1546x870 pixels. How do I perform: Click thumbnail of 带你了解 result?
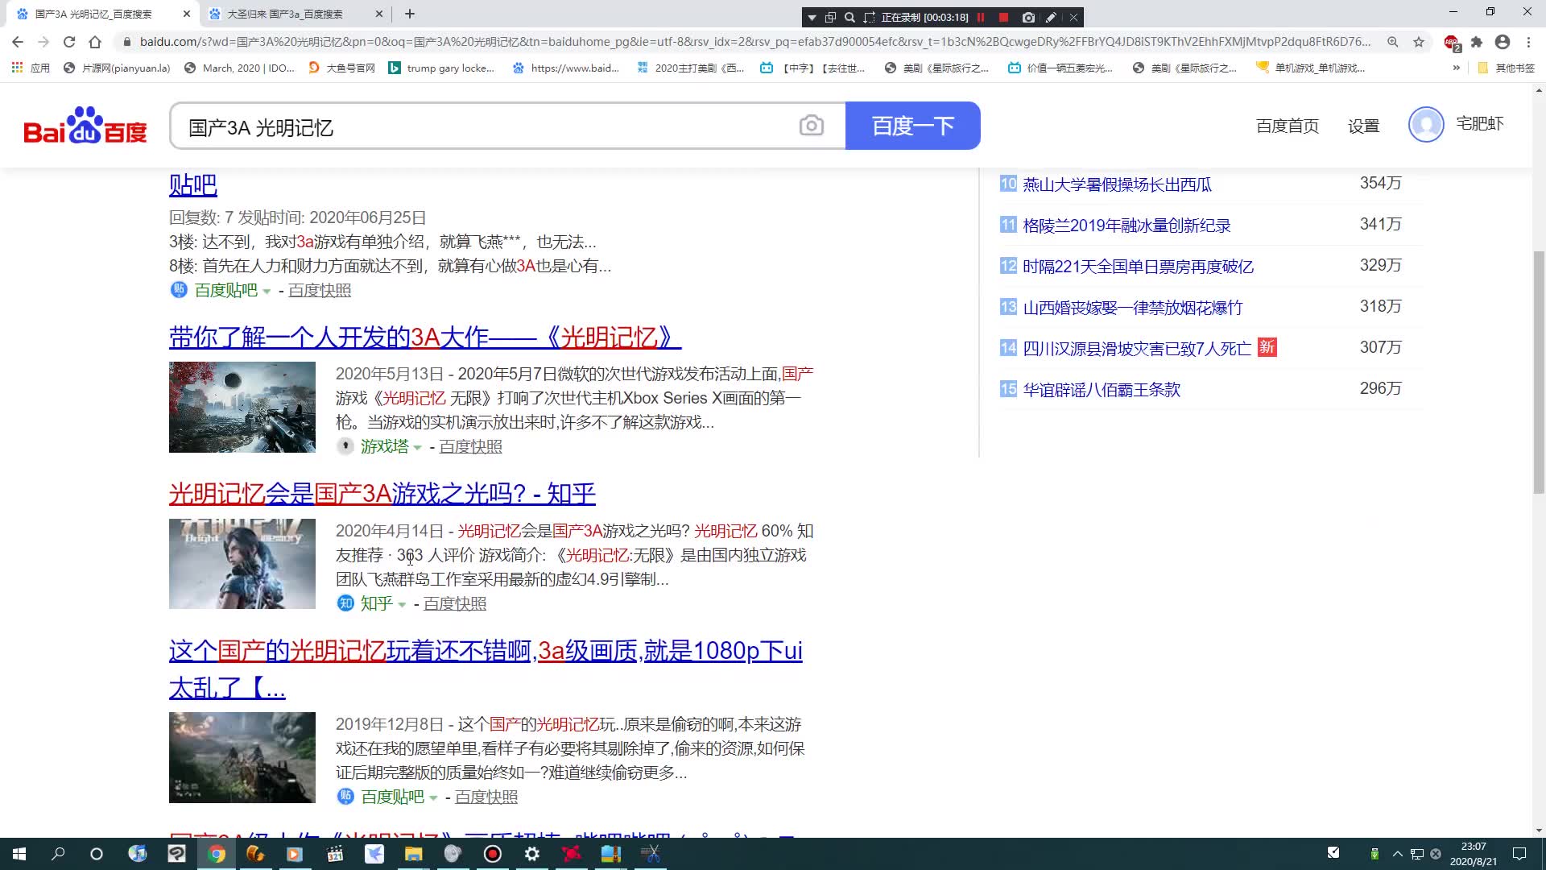tap(242, 407)
